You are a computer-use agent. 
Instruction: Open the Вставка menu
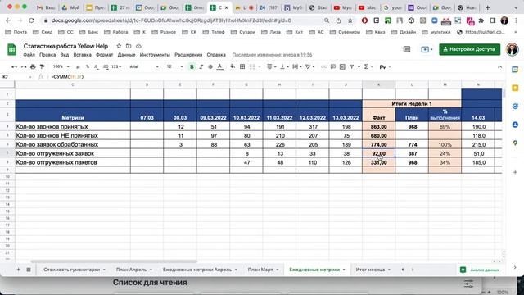pyautogui.click(x=82, y=55)
